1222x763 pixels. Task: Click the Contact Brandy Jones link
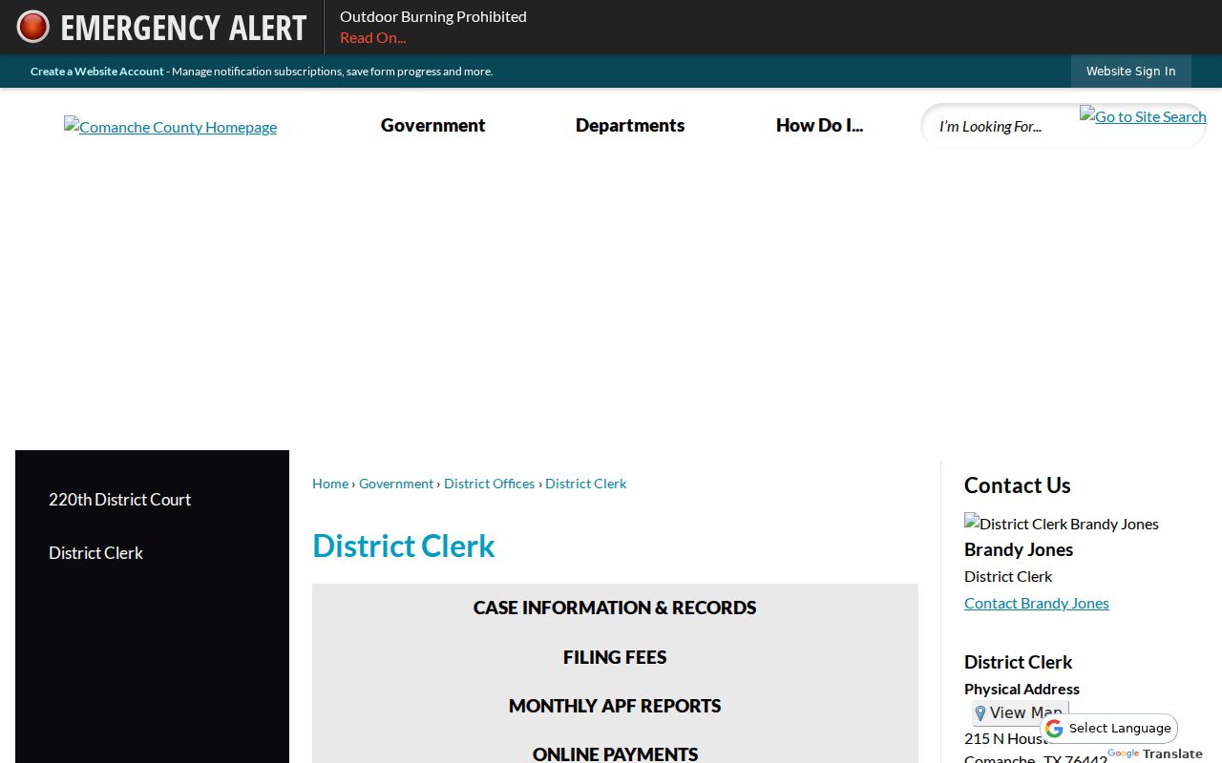(x=1037, y=603)
